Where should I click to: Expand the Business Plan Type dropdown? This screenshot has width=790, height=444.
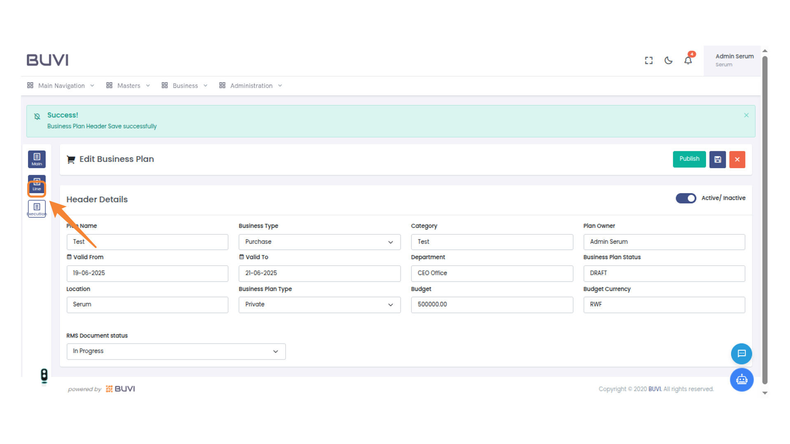tap(319, 305)
